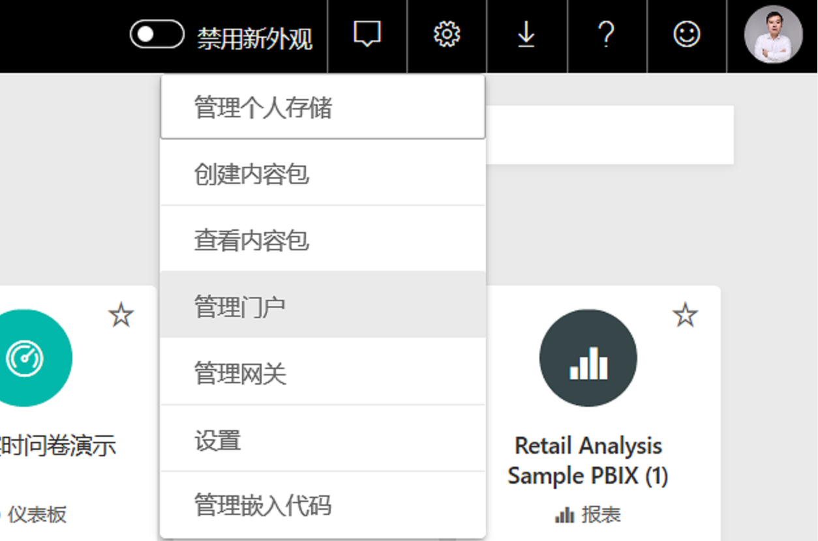818x541 pixels.
Task: Open the user profile avatar
Action: [x=773, y=35]
